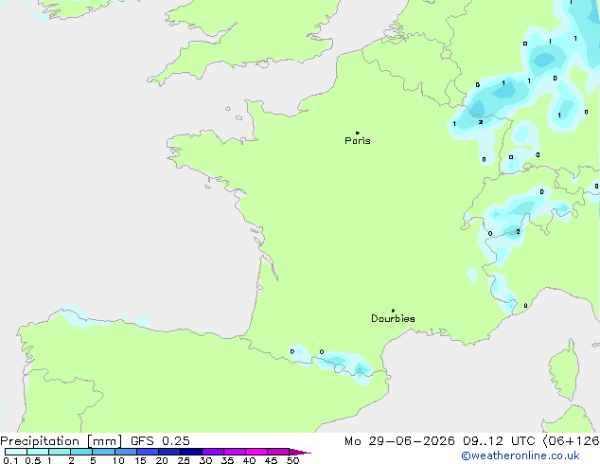Pick the 40–45 mm magenta swatch
The width and height of the screenshot is (600, 464).
pos(256,452)
